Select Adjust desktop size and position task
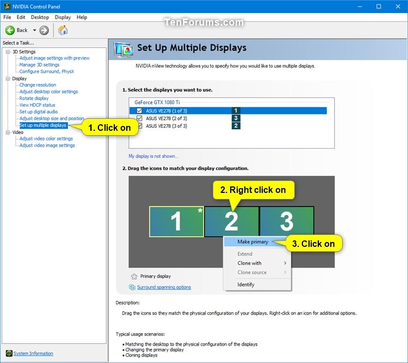Image resolution: width=408 pixels, height=363 pixels. click(x=52, y=118)
